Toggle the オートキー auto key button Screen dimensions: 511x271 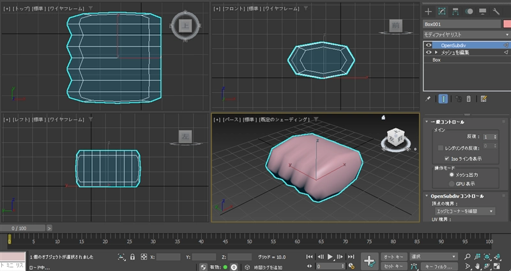pyautogui.click(x=393, y=257)
